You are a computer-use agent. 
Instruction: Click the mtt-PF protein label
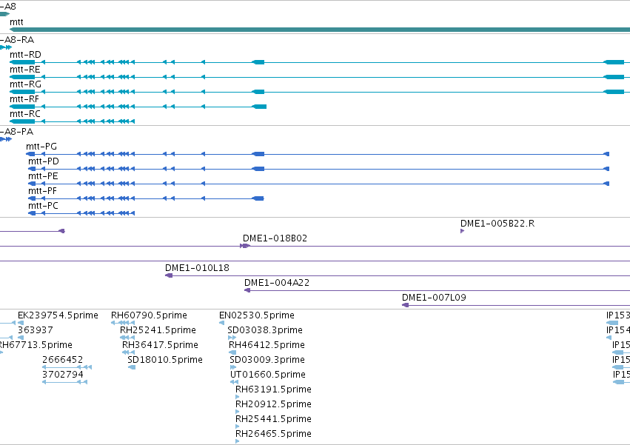pos(43,191)
